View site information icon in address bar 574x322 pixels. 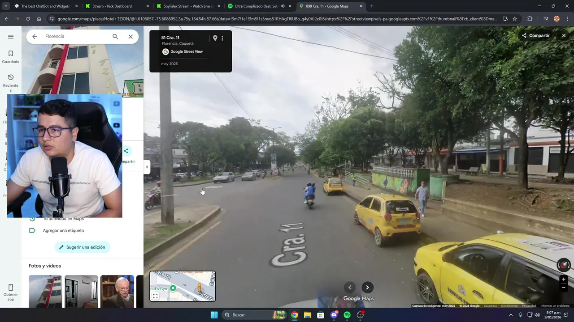[x=52, y=19]
